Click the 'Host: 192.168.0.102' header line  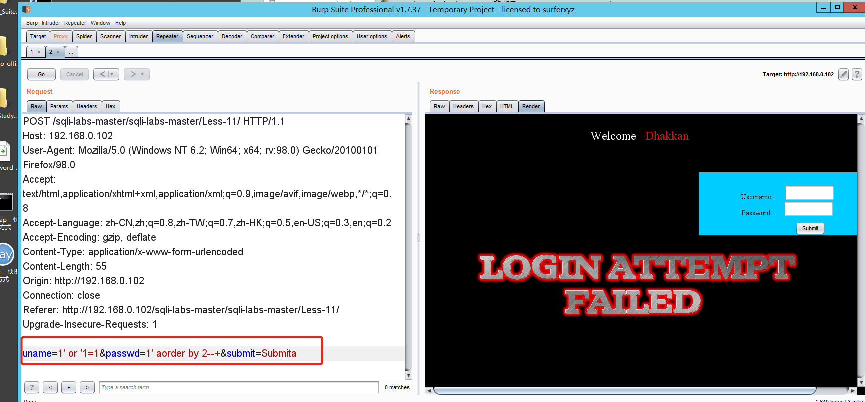click(x=68, y=136)
